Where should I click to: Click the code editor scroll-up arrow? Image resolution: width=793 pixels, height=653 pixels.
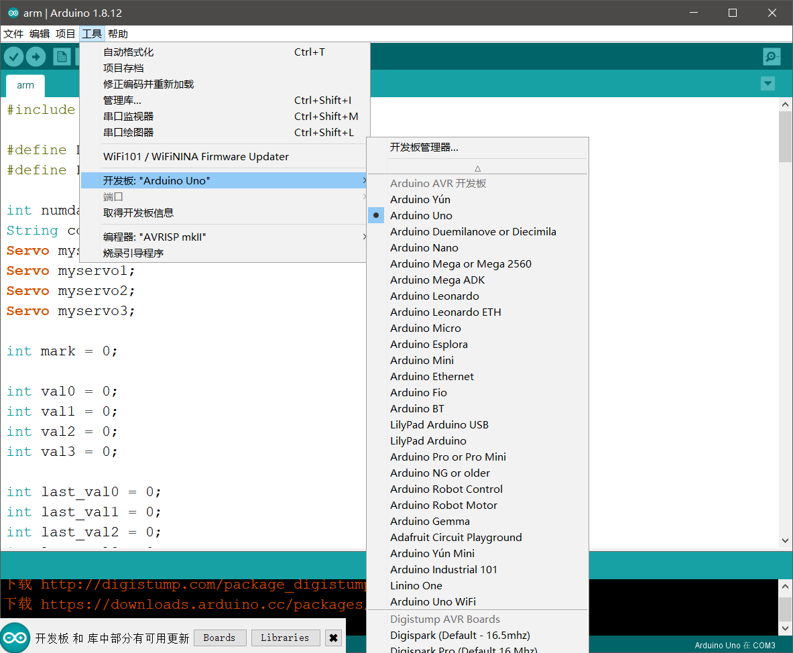[785, 104]
